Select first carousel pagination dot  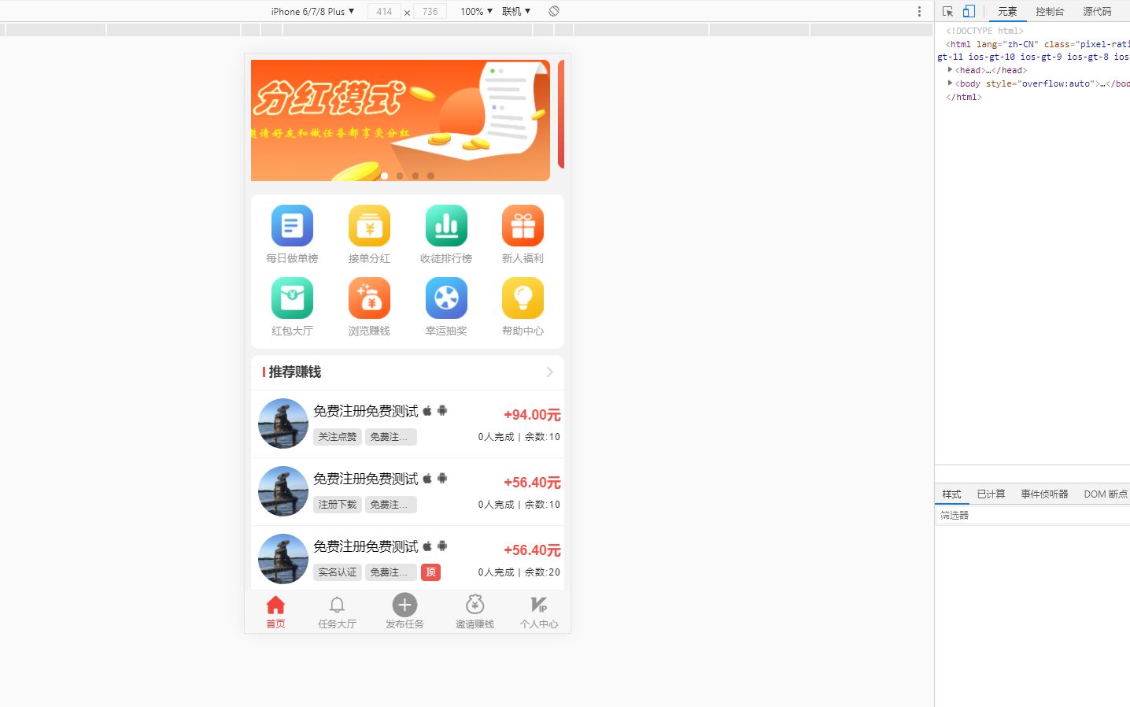pos(384,176)
